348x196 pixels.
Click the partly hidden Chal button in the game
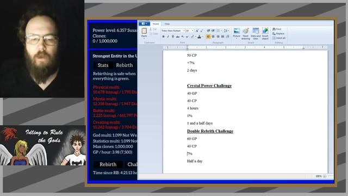(x=132, y=164)
